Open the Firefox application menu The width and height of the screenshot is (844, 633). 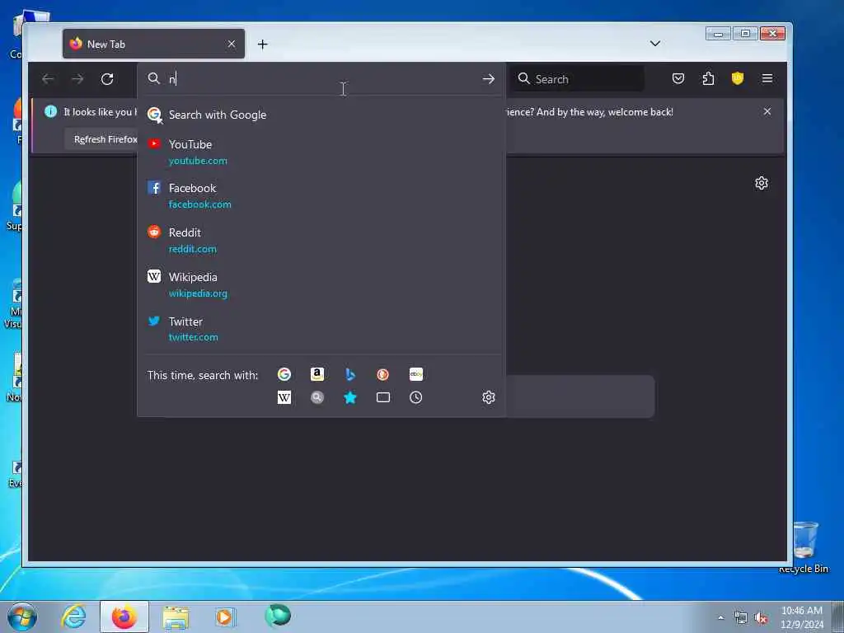pyautogui.click(x=767, y=78)
